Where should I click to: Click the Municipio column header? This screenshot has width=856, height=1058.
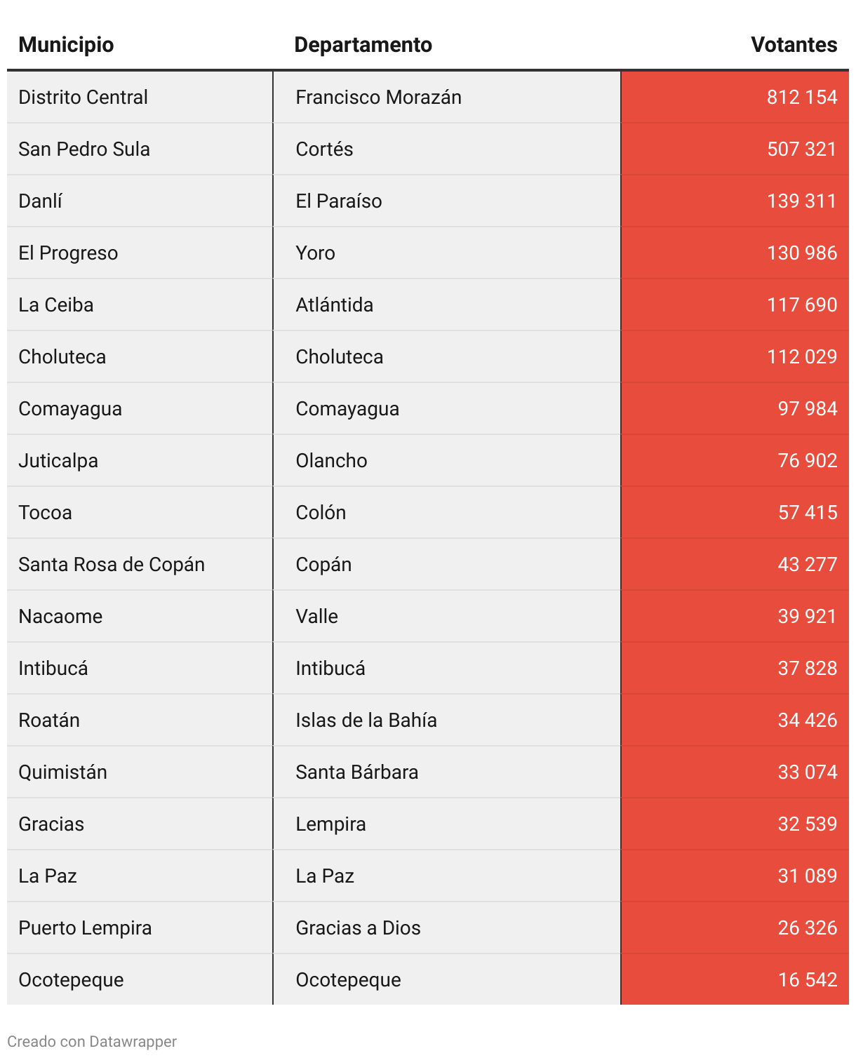66,45
